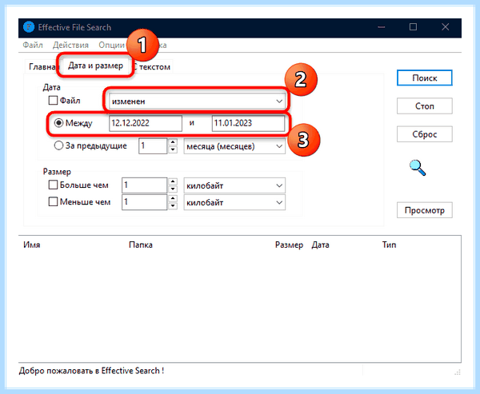Select the 'Между' radio button
480x394 pixels.
(58, 123)
